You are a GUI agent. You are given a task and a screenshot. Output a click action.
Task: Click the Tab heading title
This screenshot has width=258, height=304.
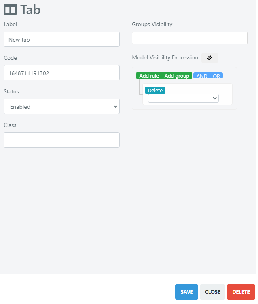[x=30, y=10]
